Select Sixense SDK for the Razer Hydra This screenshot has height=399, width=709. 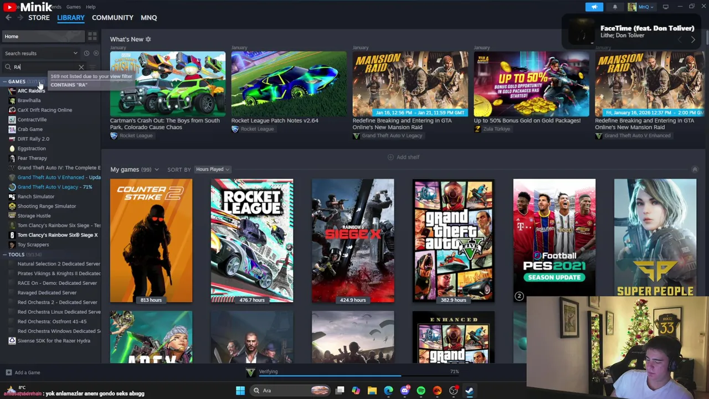[x=54, y=341]
